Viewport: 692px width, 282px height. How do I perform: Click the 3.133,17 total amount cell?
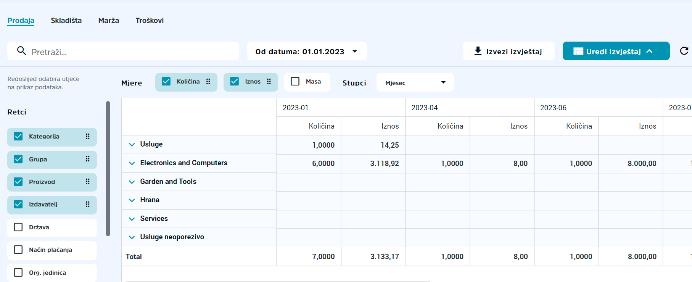point(373,257)
